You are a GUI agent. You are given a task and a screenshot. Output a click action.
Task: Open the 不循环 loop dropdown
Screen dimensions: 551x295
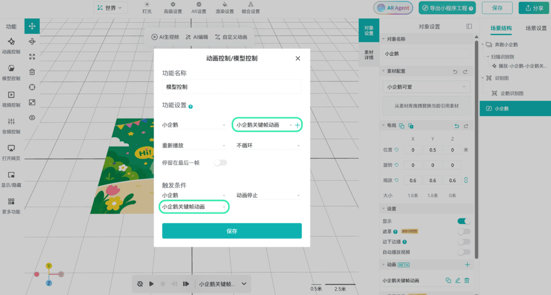pos(268,146)
